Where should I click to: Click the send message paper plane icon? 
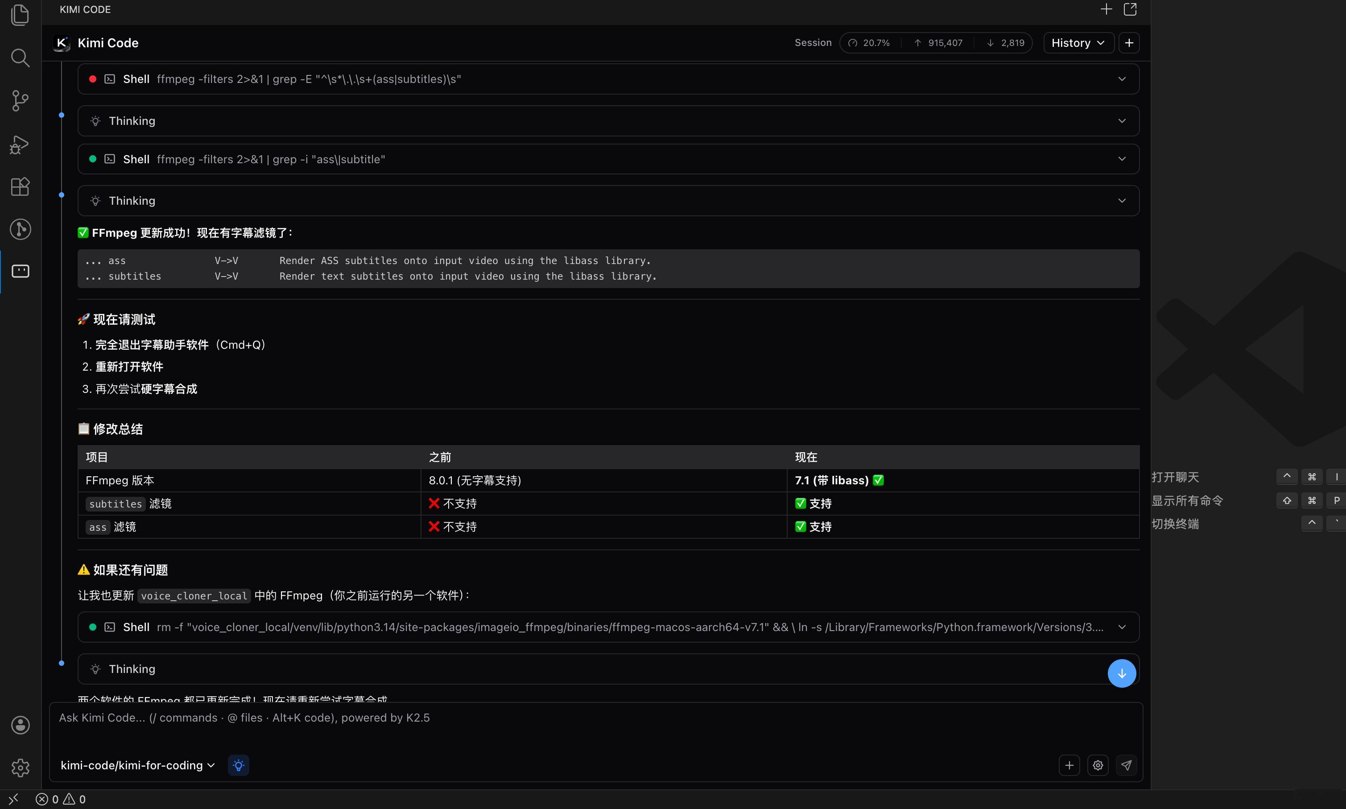[x=1126, y=765]
